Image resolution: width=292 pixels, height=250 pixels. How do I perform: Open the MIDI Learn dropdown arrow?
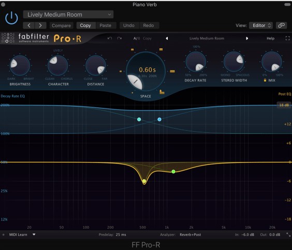click(34, 234)
